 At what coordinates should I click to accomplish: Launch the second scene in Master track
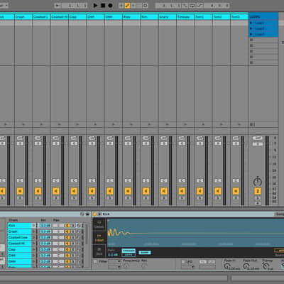click(x=251, y=28)
